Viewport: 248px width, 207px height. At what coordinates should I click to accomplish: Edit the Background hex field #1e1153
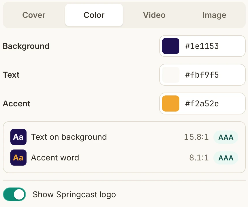(202, 46)
